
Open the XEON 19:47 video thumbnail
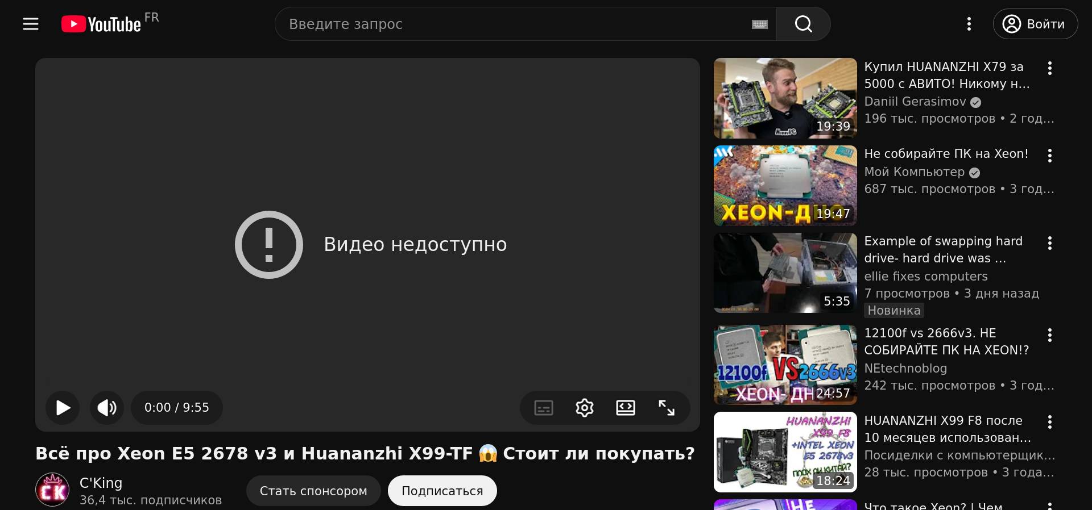click(x=785, y=186)
